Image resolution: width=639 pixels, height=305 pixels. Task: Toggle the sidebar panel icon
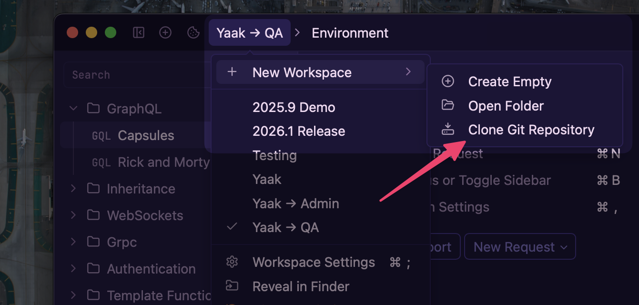point(139,33)
